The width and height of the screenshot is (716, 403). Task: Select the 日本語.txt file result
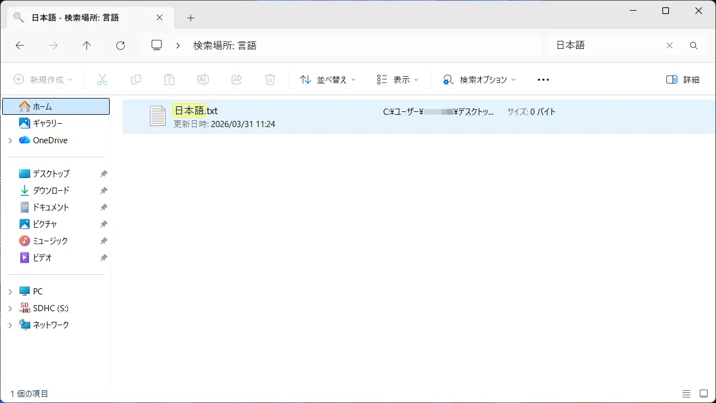[195, 111]
